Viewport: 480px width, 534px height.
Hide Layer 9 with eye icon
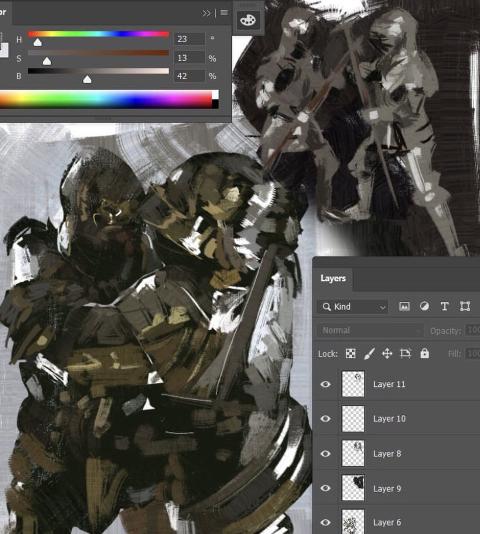pos(326,488)
